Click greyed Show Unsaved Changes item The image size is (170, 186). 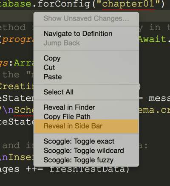click(x=86, y=18)
